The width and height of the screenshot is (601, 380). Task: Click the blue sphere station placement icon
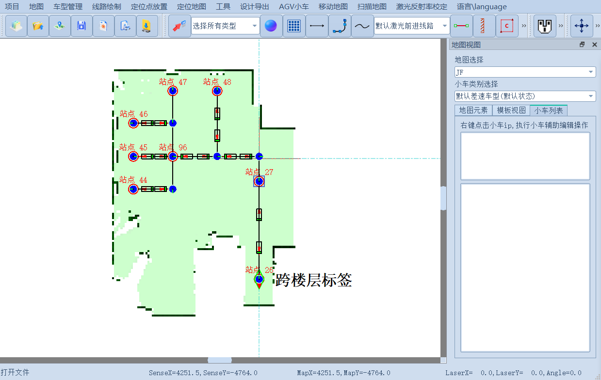[x=271, y=26]
